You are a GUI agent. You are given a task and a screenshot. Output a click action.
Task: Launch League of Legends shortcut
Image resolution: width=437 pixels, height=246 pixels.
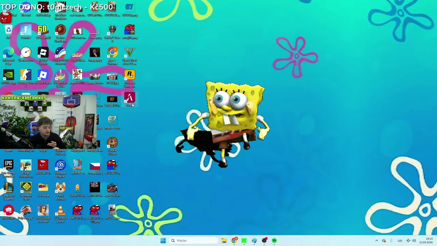pyautogui.click(x=9, y=192)
